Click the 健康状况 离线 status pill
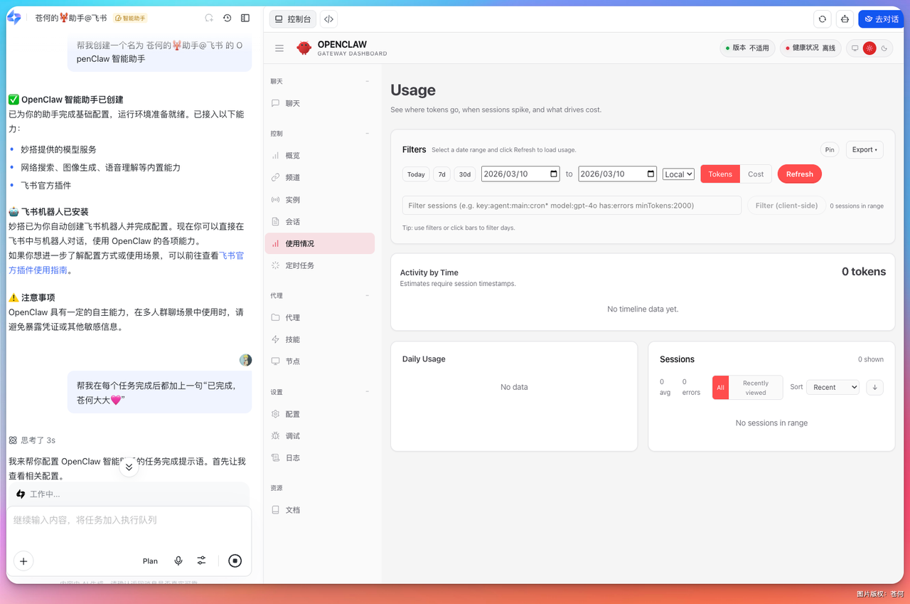The height and width of the screenshot is (604, 910). [810, 48]
